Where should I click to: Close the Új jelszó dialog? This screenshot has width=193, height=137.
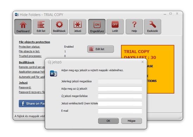coord(142,62)
